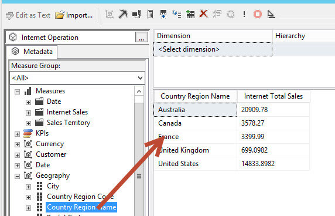Click the KPIs stacked colors icon
The image size is (335, 216).
[x=28, y=133]
